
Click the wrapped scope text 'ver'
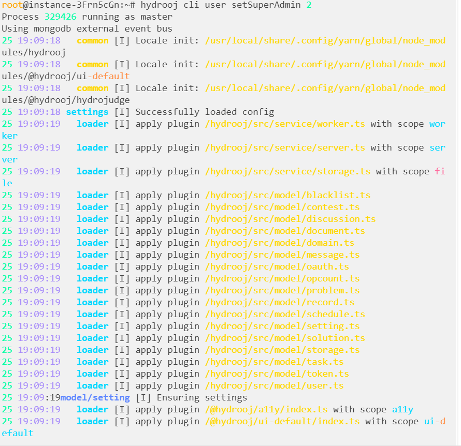coord(10,159)
